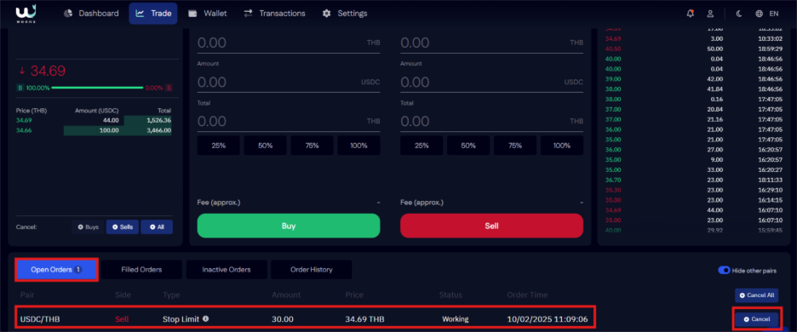797x332 pixels.
Task: Click the Buy price input field
Action: (x=288, y=43)
